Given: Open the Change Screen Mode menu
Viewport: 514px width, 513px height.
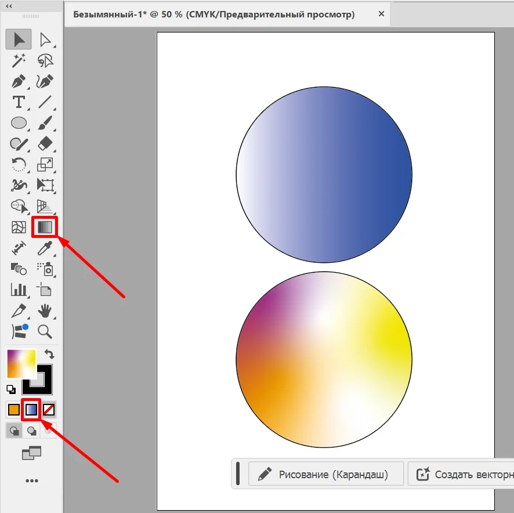Looking at the screenshot, I should [31, 453].
